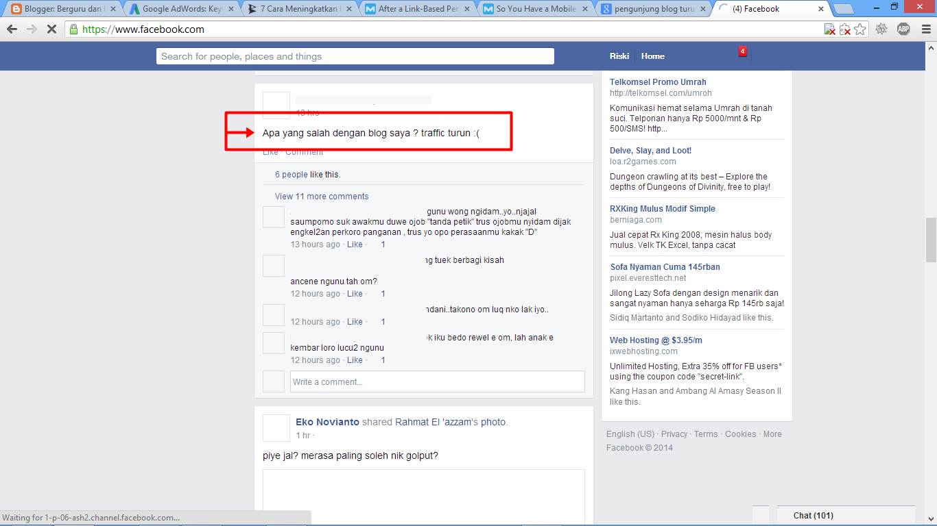The width and height of the screenshot is (937, 526).
Task: Open Eko Novianto's profile
Action: (327, 422)
